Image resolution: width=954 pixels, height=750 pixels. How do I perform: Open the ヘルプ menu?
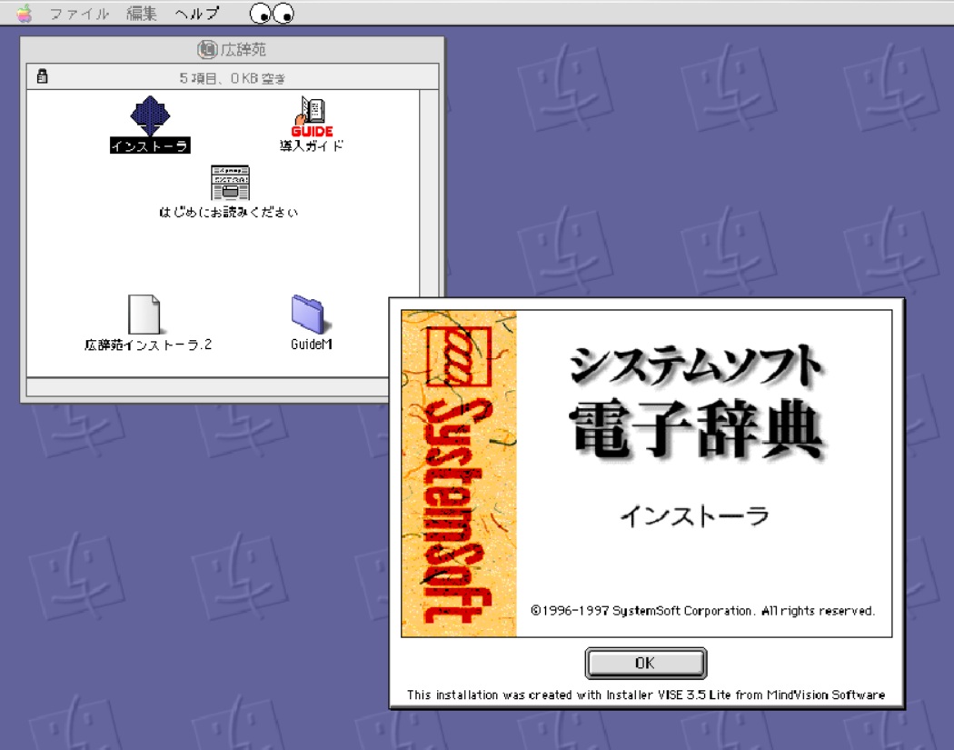tap(196, 14)
